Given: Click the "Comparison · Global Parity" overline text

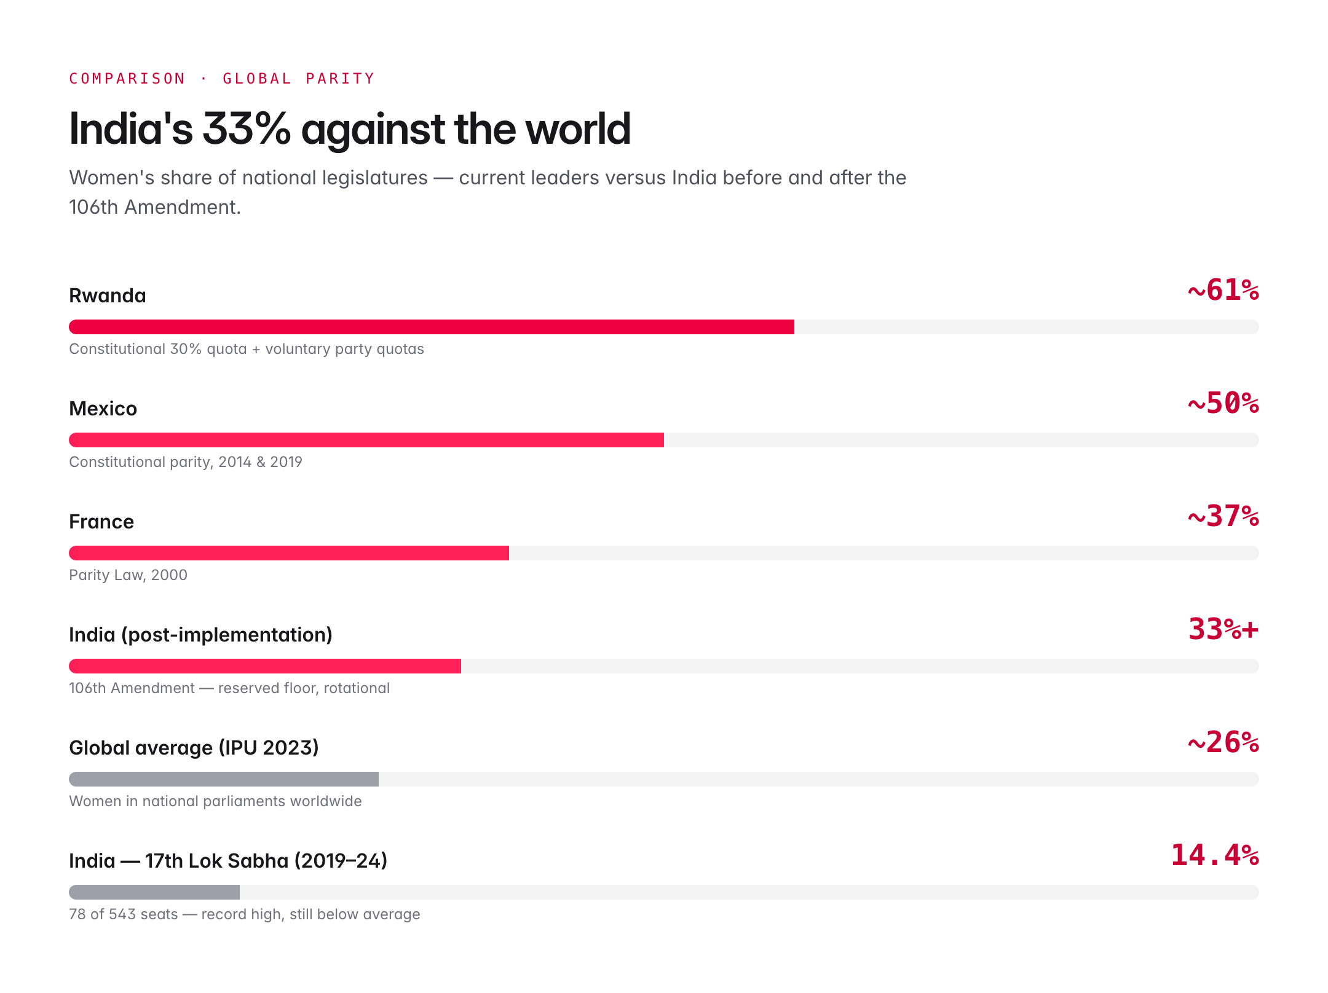Looking at the screenshot, I should click(221, 79).
